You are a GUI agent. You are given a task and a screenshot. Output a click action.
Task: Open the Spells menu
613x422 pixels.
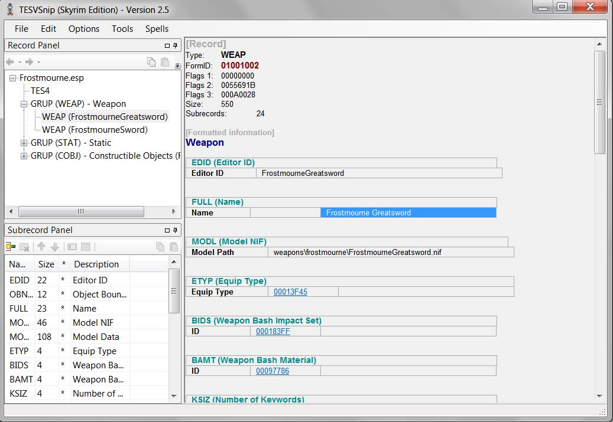(157, 29)
